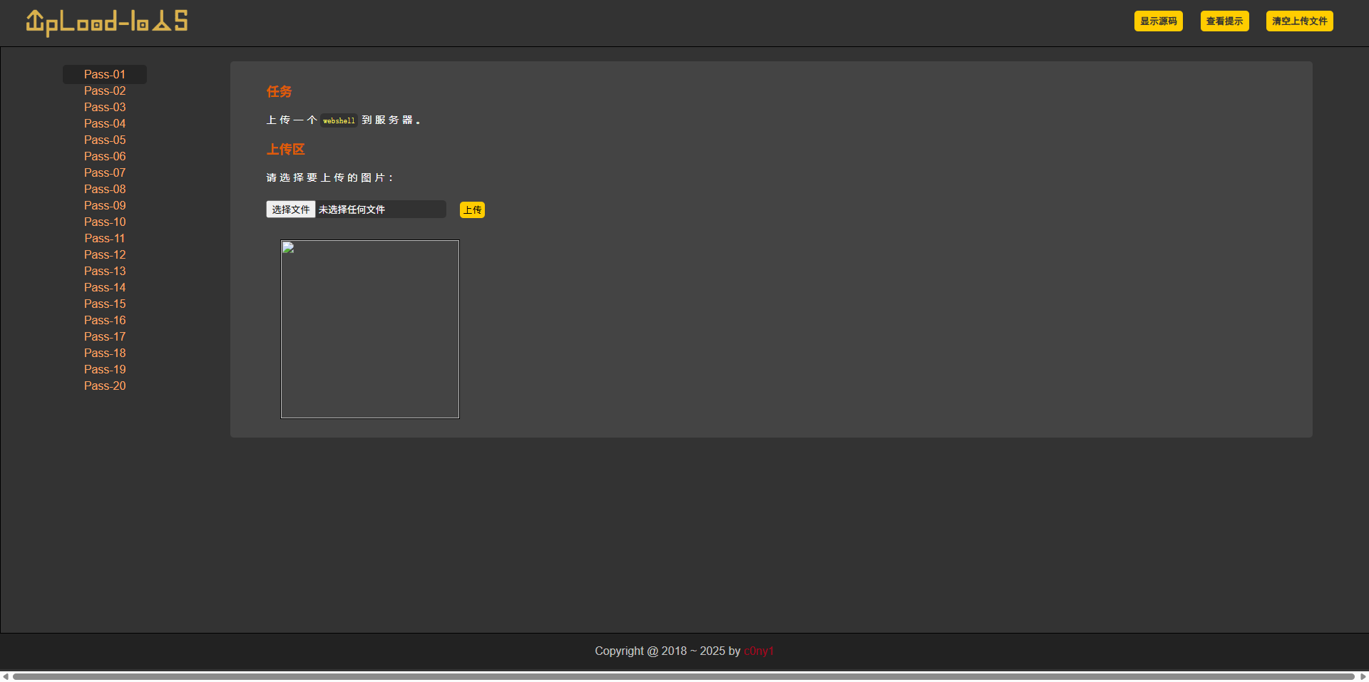
Task: Go to Pass-09
Action: point(105,205)
